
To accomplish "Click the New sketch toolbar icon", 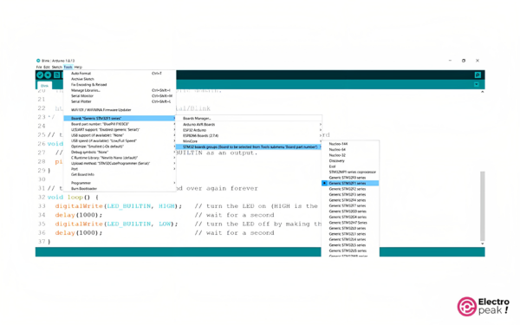I will point(57,75).
